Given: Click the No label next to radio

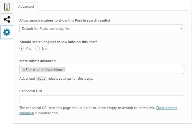Looking at the screenshot, I should (x=44, y=49).
